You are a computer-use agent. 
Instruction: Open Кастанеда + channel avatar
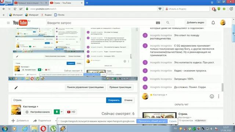click(x=16, y=110)
